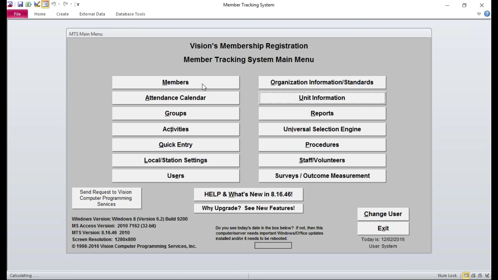Screen dimensions: 498x280
Task: Open Organization Information/Standards
Action: pyautogui.click(x=322, y=82)
